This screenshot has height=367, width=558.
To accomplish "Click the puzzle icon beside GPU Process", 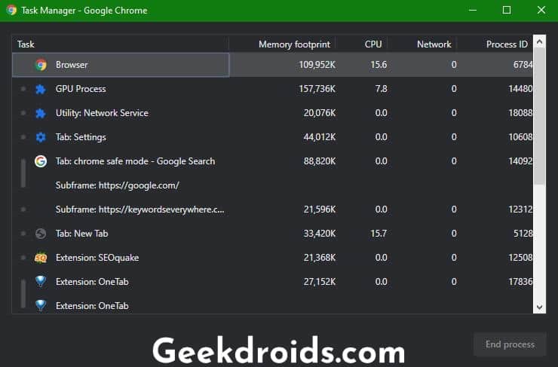I will pyautogui.click(x=41, y=89).
